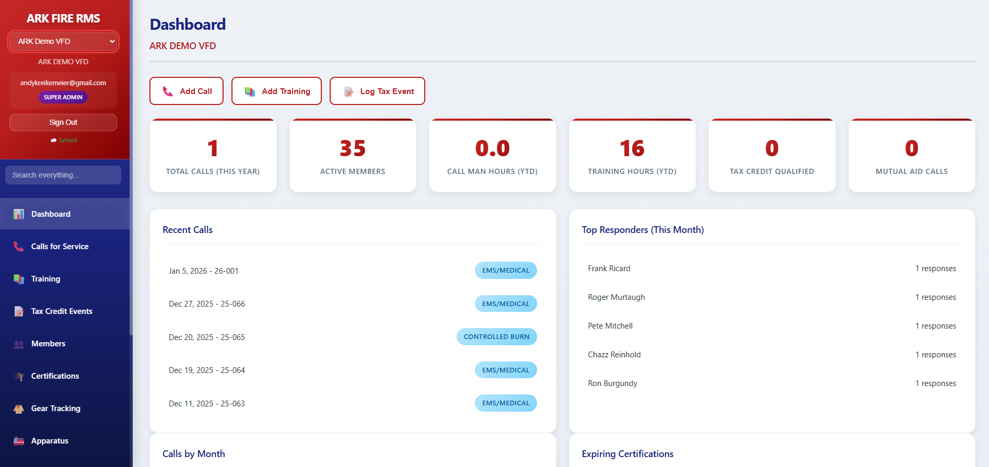This screenshot has width=989, height=467.
Task: Click the Add Call button
Action: pyautogui.click(x=187, y=91)
